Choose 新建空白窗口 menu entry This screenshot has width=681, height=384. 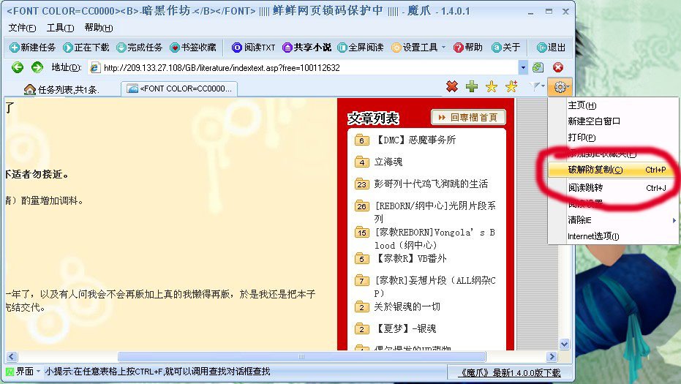[613, 121]
